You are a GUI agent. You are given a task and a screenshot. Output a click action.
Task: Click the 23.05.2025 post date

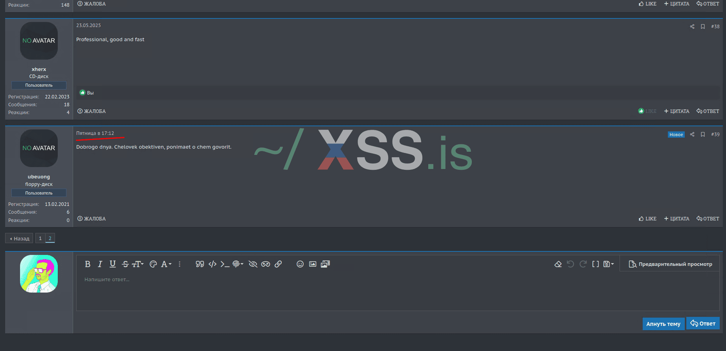point(88,25)
